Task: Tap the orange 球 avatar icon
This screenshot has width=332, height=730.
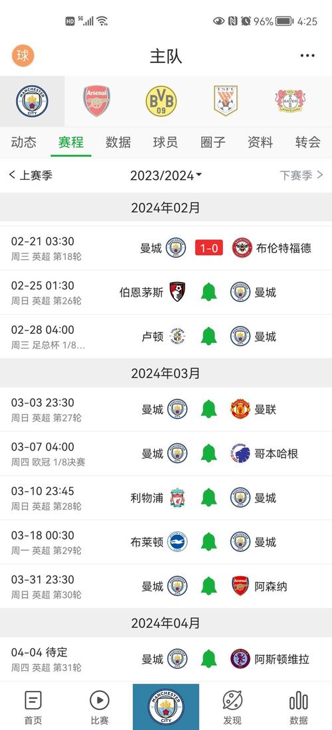Action: [23, 55]
